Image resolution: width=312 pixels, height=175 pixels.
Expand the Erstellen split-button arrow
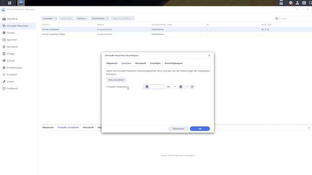point(56,18)
